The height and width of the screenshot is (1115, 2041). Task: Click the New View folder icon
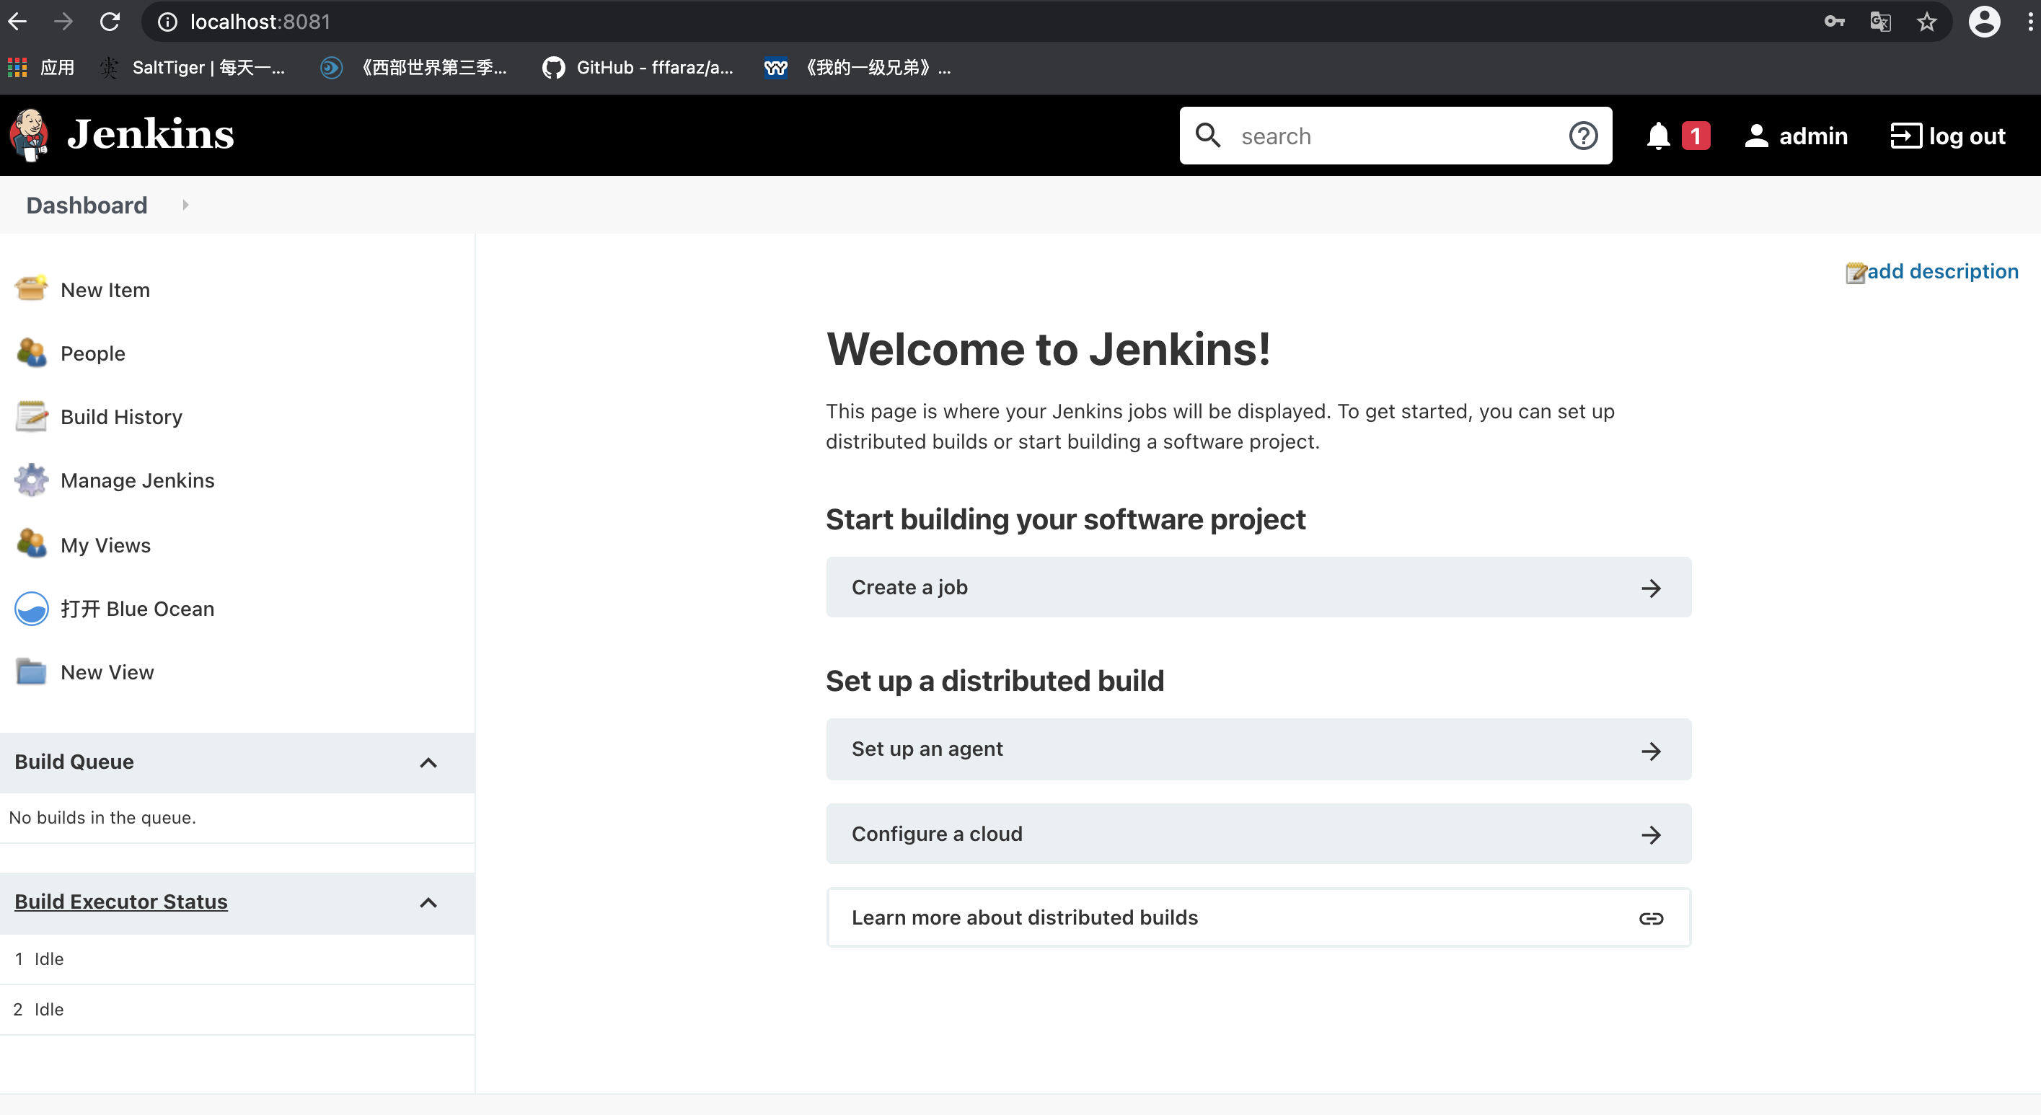[31, 672]
